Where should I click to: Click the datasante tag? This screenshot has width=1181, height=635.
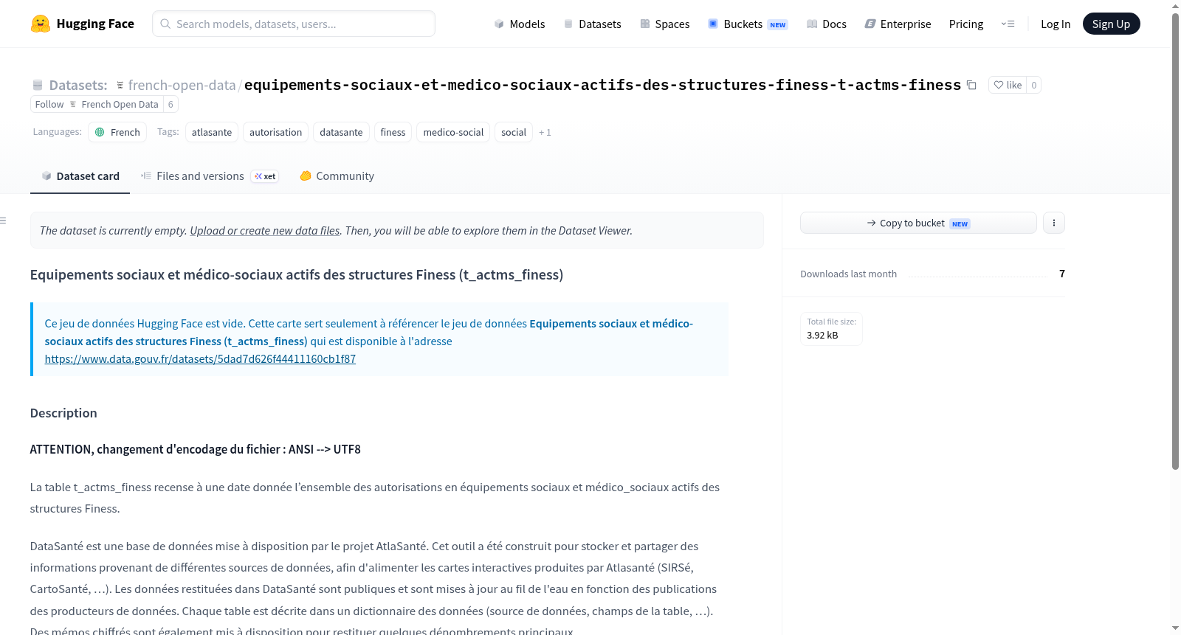341,132
